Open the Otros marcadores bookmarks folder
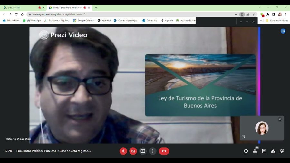Viewport: 290px width, 163px height. tap(277, 21)
